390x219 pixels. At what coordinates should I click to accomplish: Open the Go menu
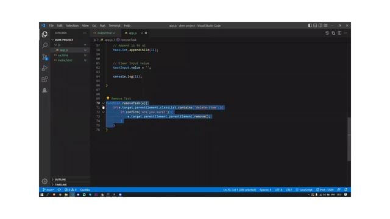[94, 26]
